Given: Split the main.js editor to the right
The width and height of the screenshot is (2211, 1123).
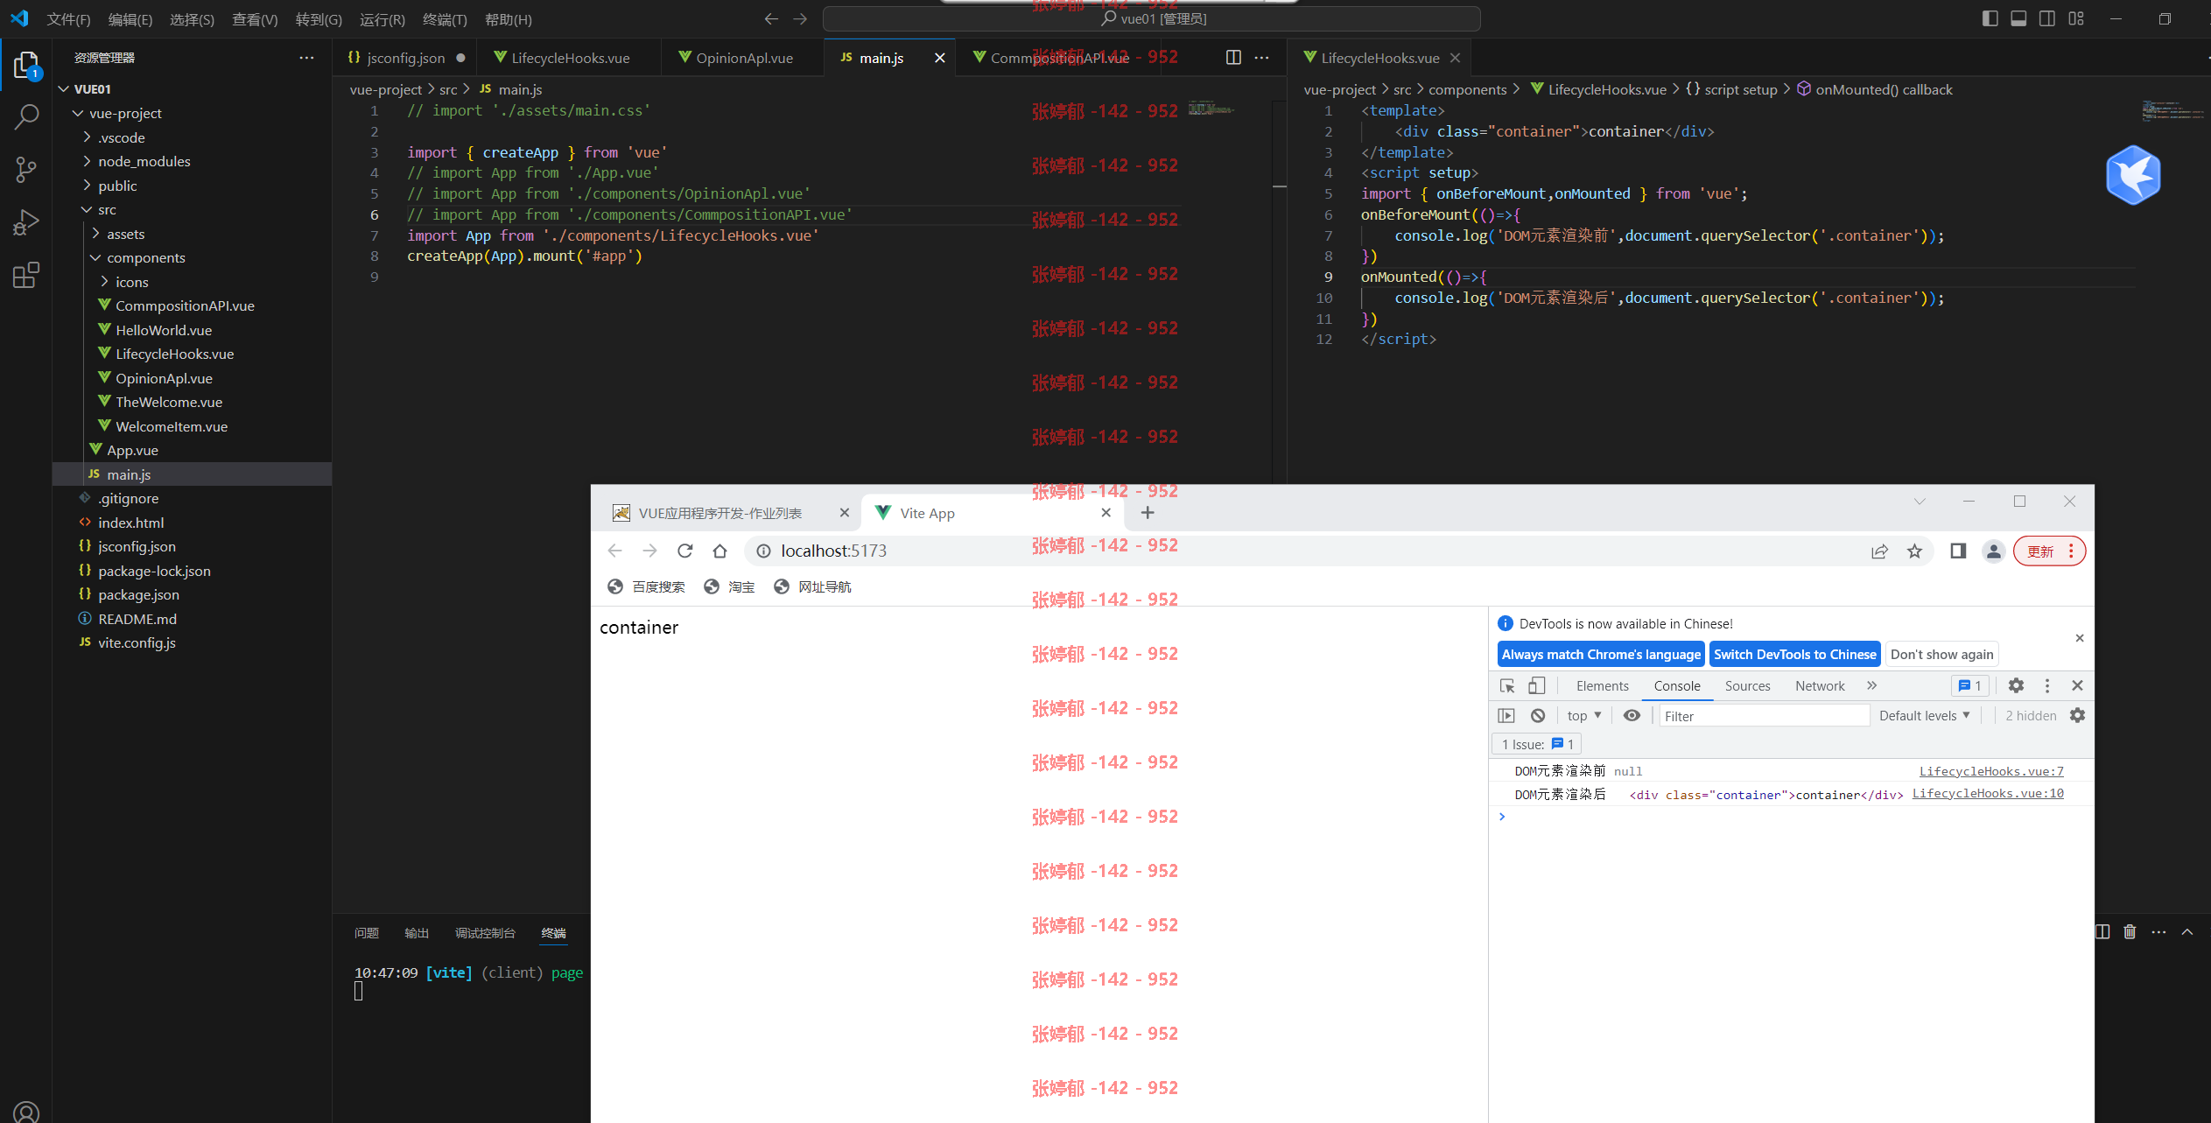Looking at the screenshot, I should coord(1233,58).
